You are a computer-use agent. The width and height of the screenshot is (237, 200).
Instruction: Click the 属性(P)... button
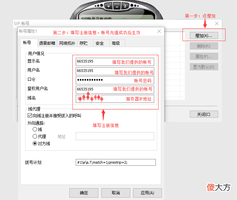(x=204, y=56)
